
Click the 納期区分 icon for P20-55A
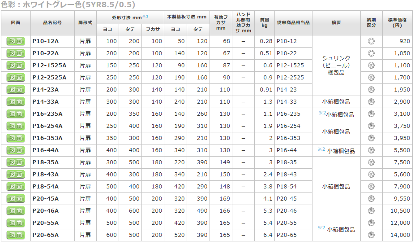point(371,223)
